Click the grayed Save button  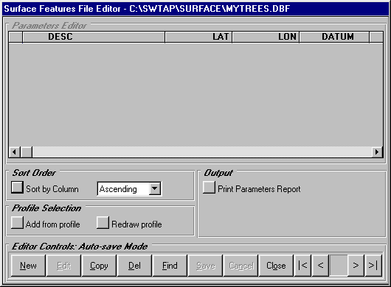tap(205, 266)
